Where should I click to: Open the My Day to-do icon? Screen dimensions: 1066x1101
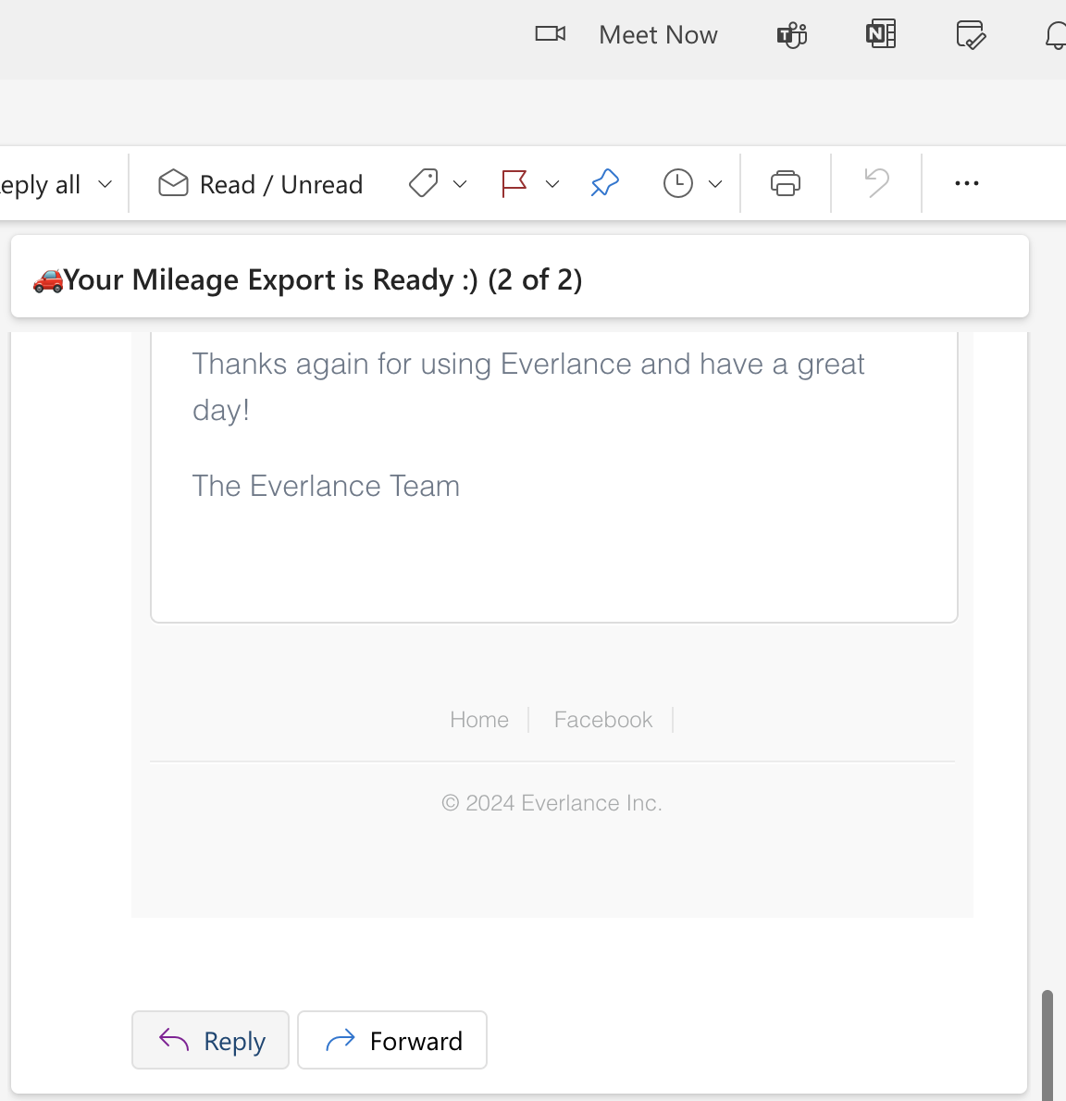pyautogui.click(x=970, y=35)
